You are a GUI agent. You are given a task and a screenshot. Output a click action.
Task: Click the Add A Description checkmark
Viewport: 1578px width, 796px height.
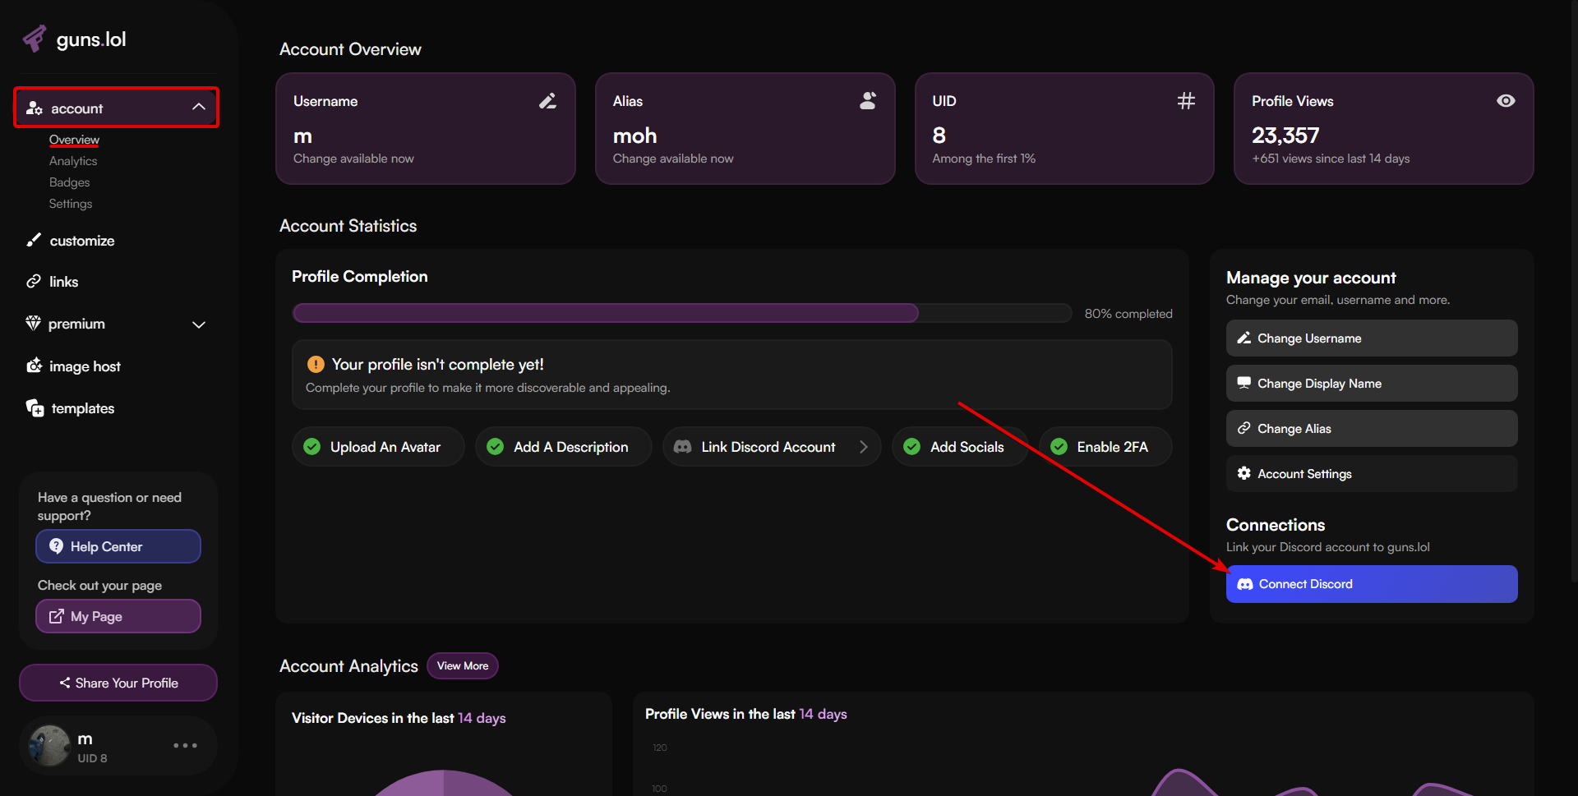[496, 447]
